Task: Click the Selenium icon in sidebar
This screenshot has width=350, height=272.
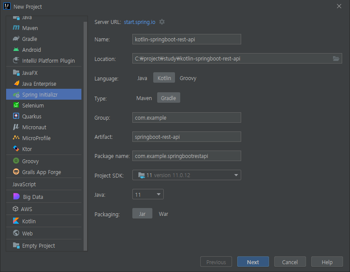Action: point(16,105)
